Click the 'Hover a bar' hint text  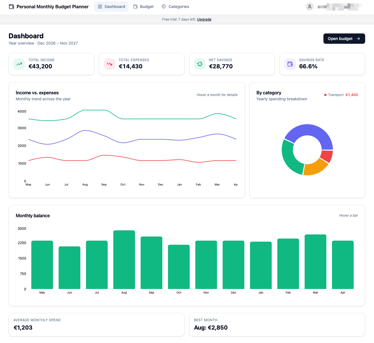point(349,216)
